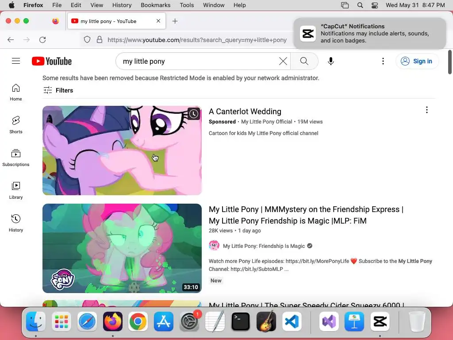The image size is (453, 340).
Task: Open the Edit menu
Action: click(76, 5)
